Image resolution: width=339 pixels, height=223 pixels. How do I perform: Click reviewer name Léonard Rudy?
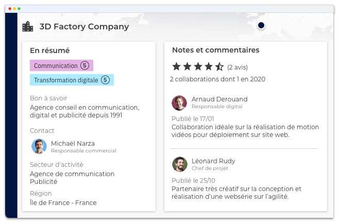click(x=213, y=160)
